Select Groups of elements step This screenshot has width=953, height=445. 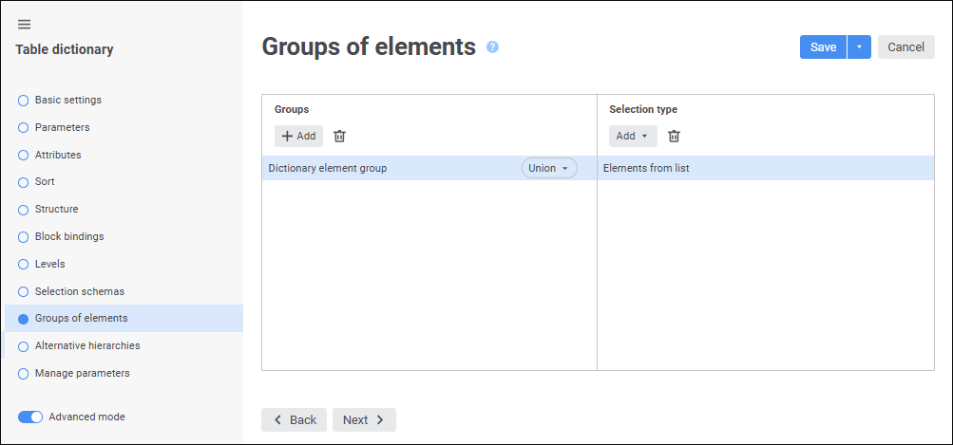pos(124,318)
